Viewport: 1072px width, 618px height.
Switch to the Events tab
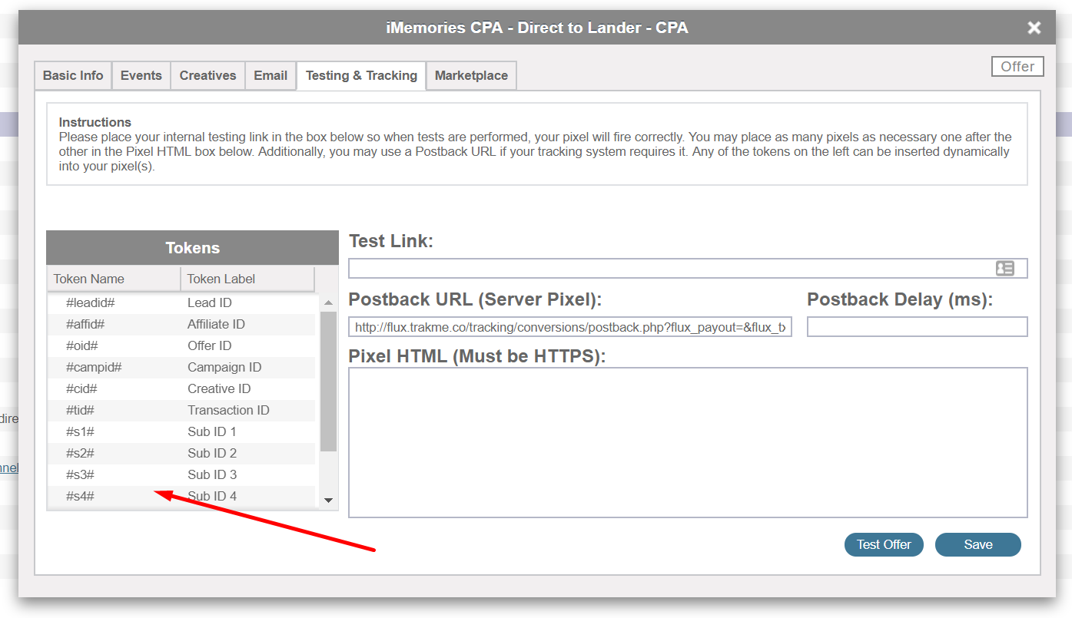click(x=141, y=75)
